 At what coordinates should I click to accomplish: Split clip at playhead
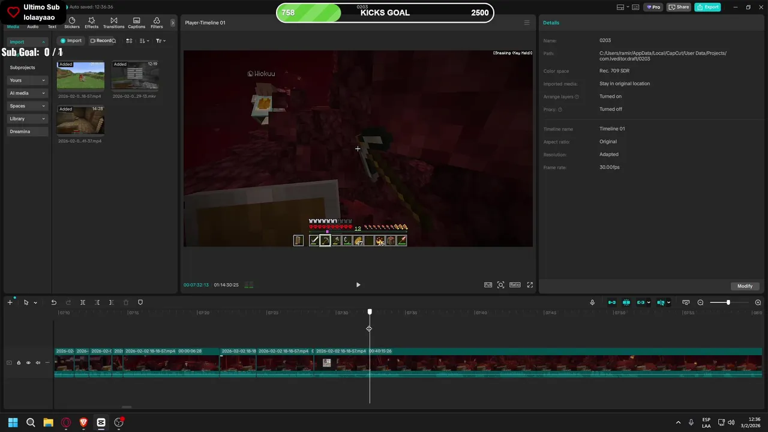83,302
